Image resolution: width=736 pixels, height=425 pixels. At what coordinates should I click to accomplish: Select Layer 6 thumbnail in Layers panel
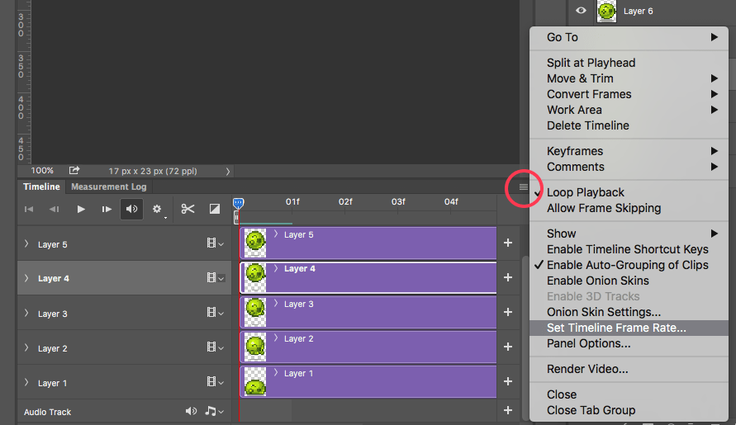(x=606, y=11)
